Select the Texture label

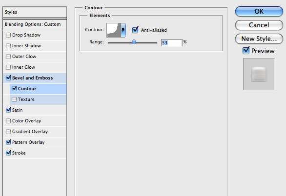point(26,99)
